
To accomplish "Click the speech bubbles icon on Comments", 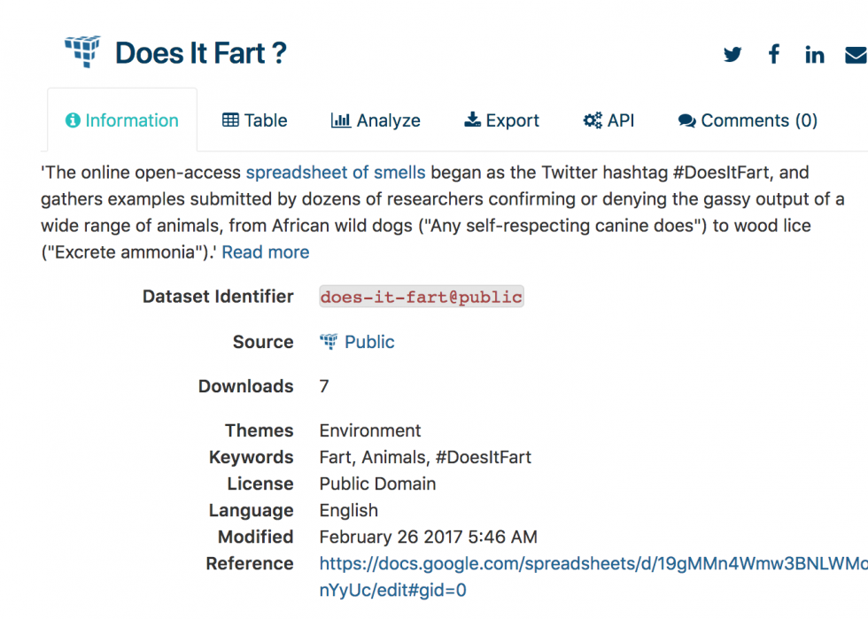I will click(687, 120).
